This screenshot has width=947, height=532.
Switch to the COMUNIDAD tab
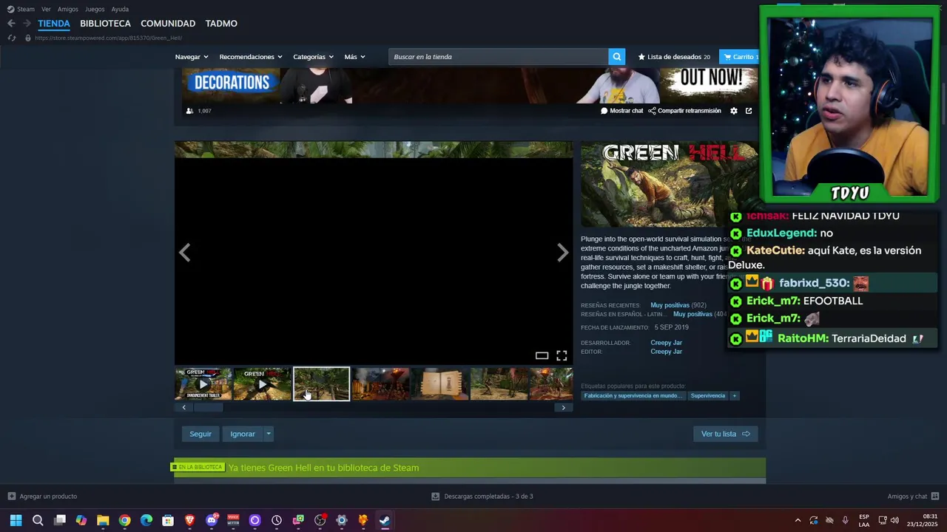tap(168, 24)
